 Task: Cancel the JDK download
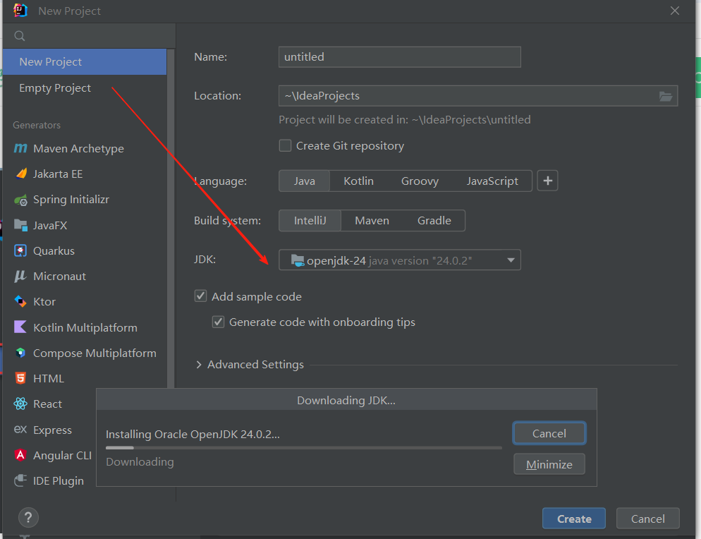click(x=549, y=433)
